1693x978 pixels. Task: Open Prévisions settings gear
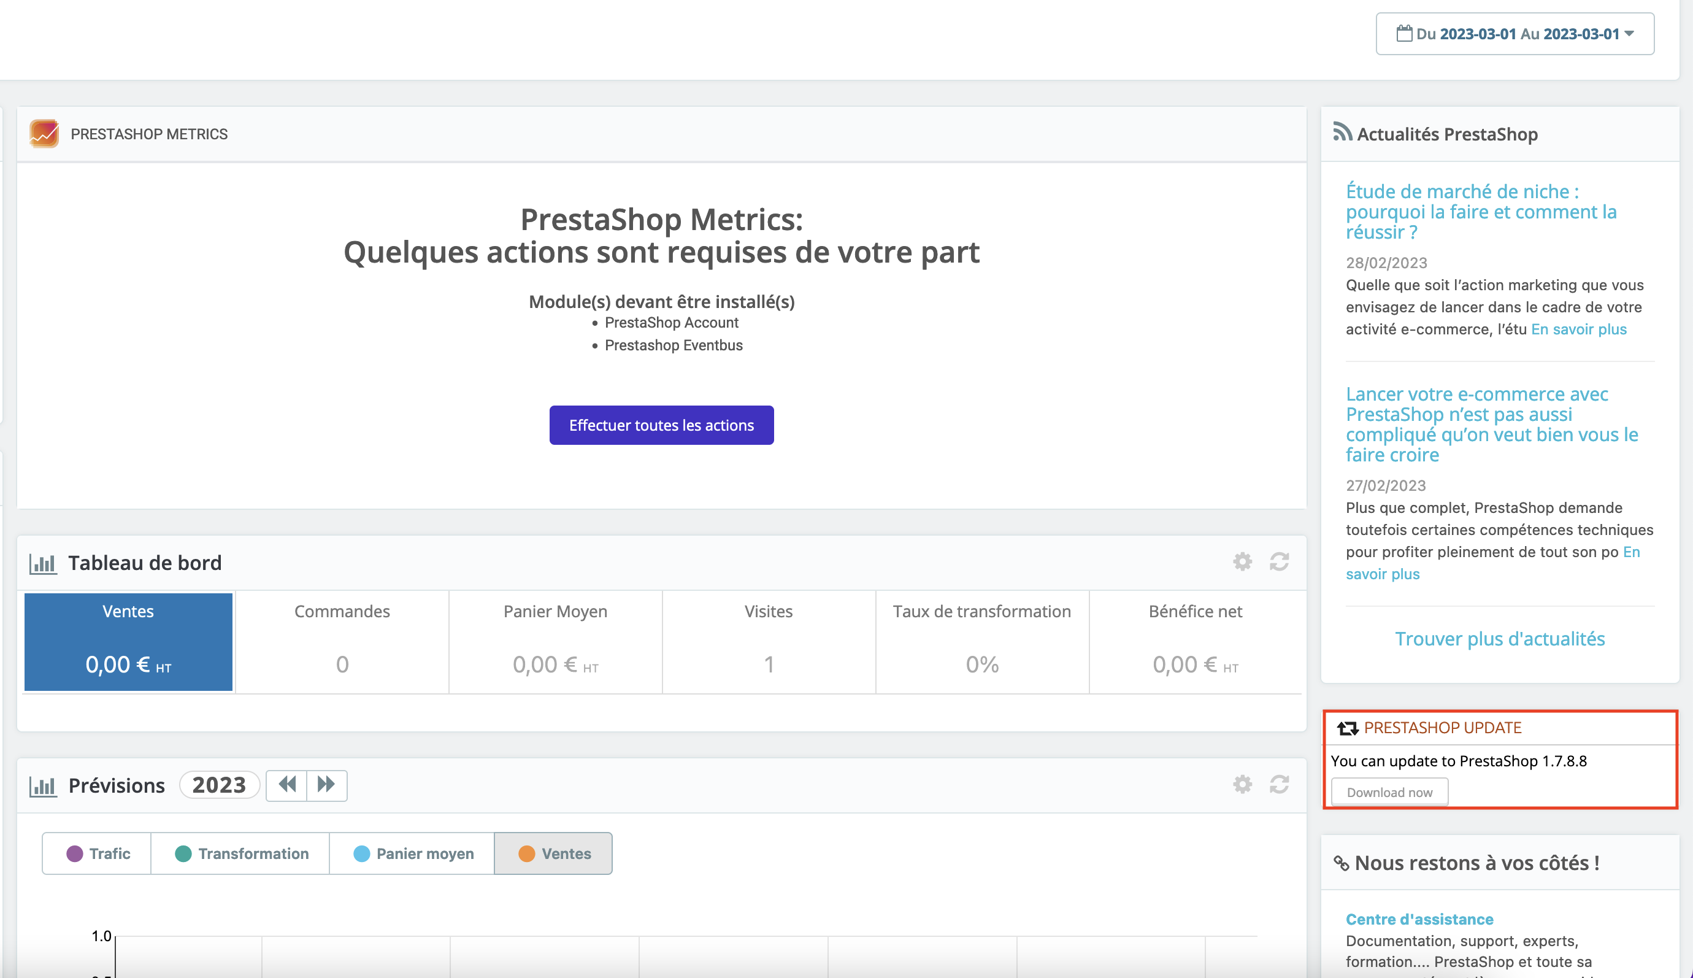tap(1242, 785)
